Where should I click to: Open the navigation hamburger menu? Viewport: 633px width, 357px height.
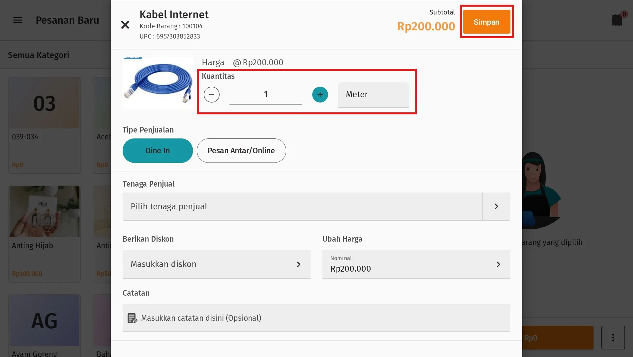pyautogui.click(x=17, y=20)
